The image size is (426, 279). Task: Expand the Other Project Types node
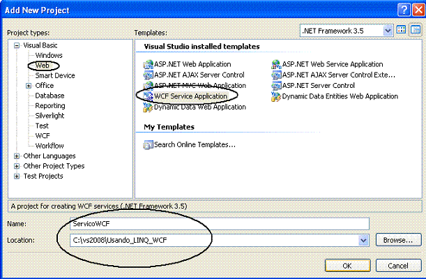coord(17,166)
